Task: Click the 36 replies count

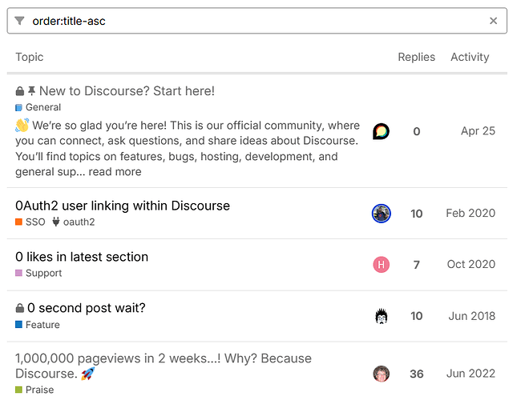Action: pos(417,374)
